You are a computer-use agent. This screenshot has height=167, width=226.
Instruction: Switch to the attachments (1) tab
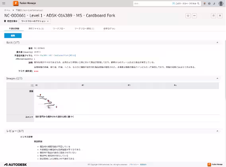(x=36, y=29)
